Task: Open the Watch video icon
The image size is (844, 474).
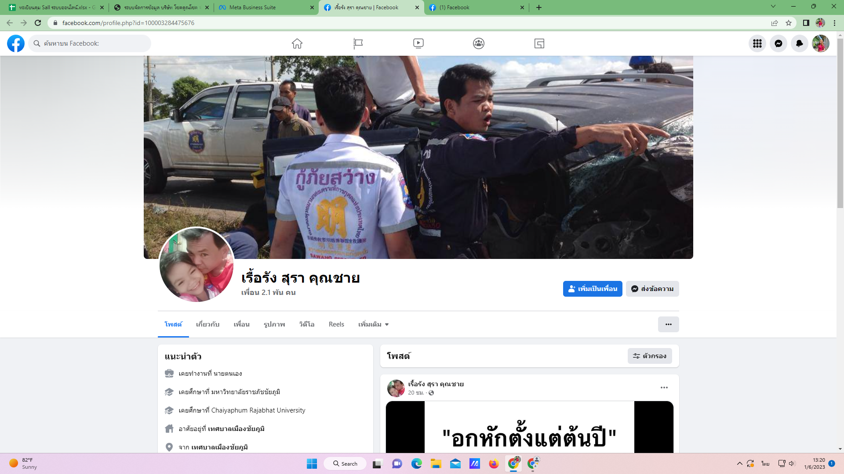Action: [x=418, y=43]
